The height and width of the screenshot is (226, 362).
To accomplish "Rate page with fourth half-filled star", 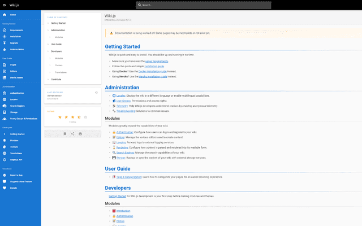I will [79, 117].
